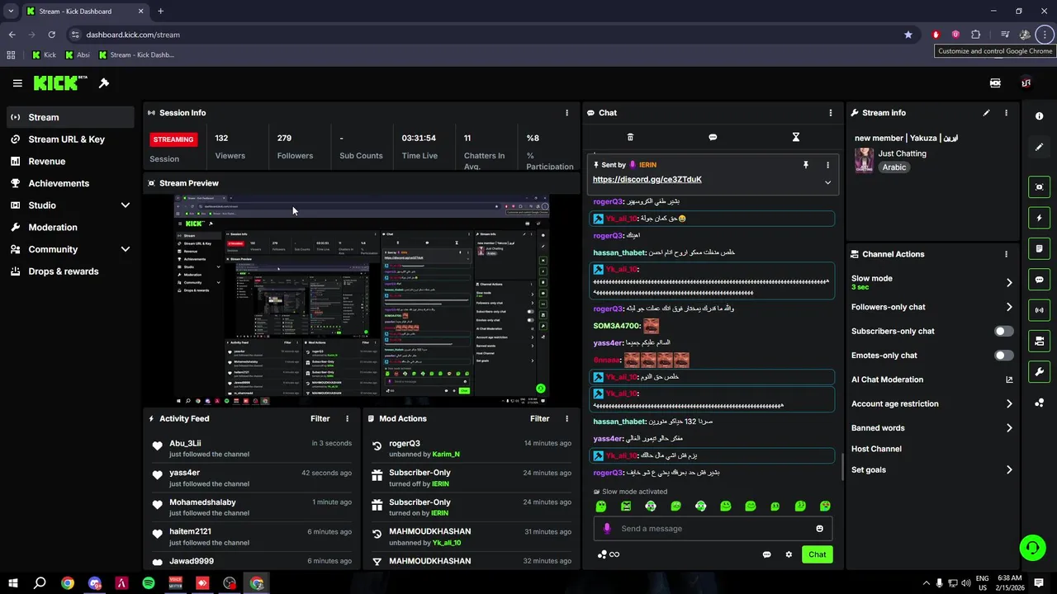The width and height of the screenshot is (1057, 594).
Task: Click the broadcast signal icon in right sidebar
Action: coord(1039,310)
